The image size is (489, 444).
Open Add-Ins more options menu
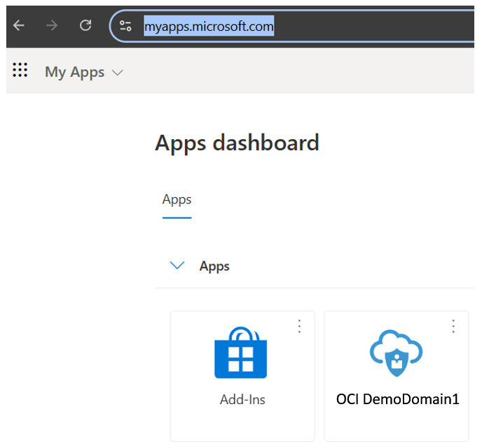299,327
